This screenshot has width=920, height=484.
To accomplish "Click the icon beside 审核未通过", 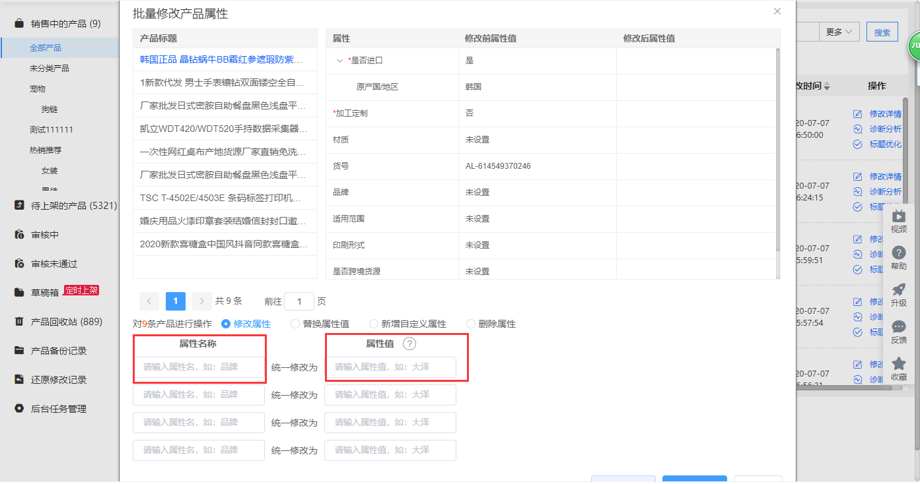I will (x=19, y=264).
